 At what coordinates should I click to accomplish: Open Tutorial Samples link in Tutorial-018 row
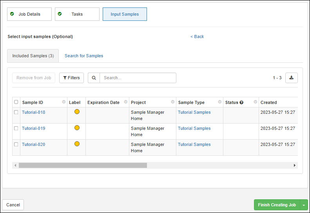194,112
